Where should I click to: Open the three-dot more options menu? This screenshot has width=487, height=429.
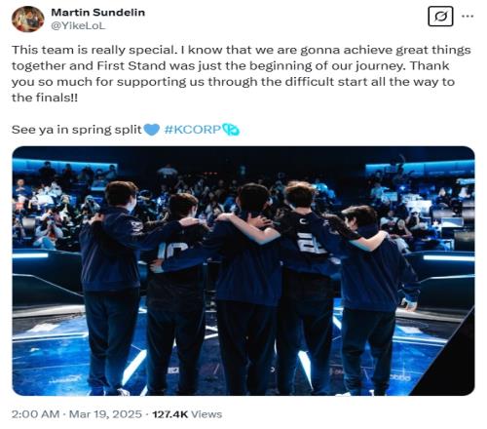(x=468, y=16)
